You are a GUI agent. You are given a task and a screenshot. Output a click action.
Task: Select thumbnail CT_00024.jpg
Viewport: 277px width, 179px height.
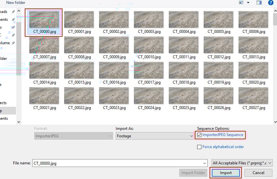pos(149,96)
